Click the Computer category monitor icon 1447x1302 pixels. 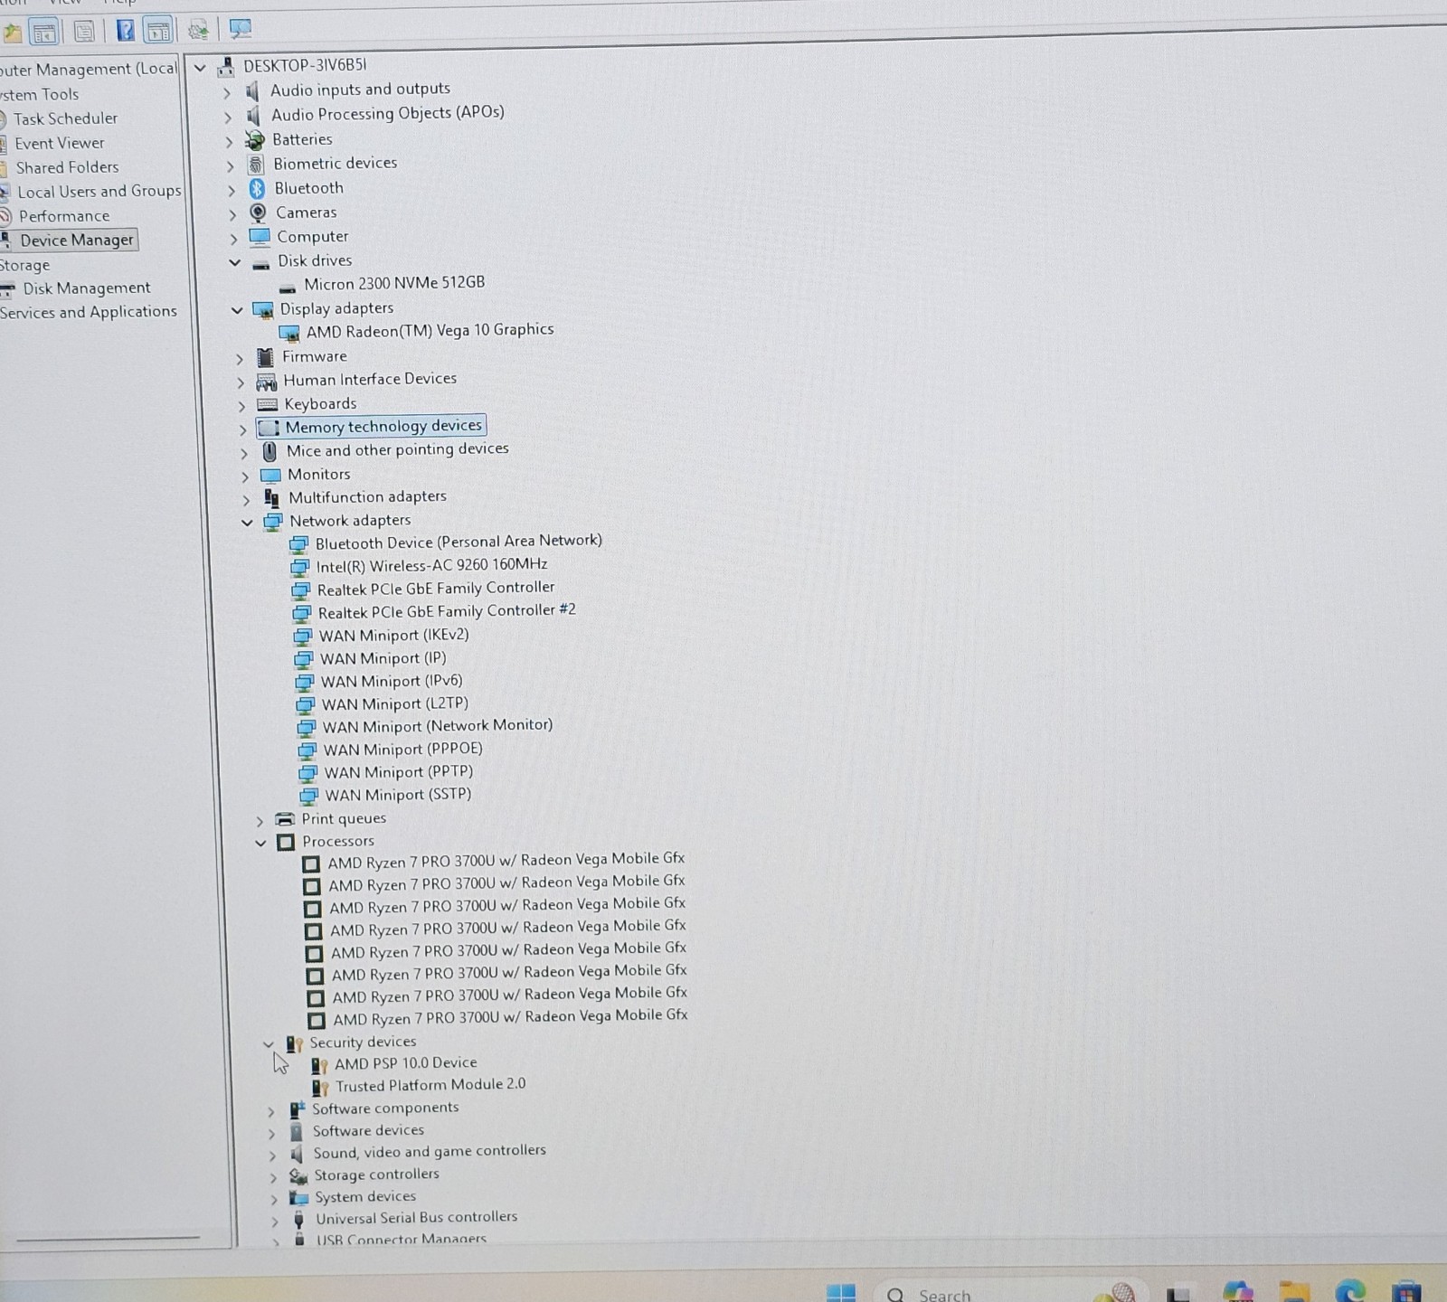[260, 237]
